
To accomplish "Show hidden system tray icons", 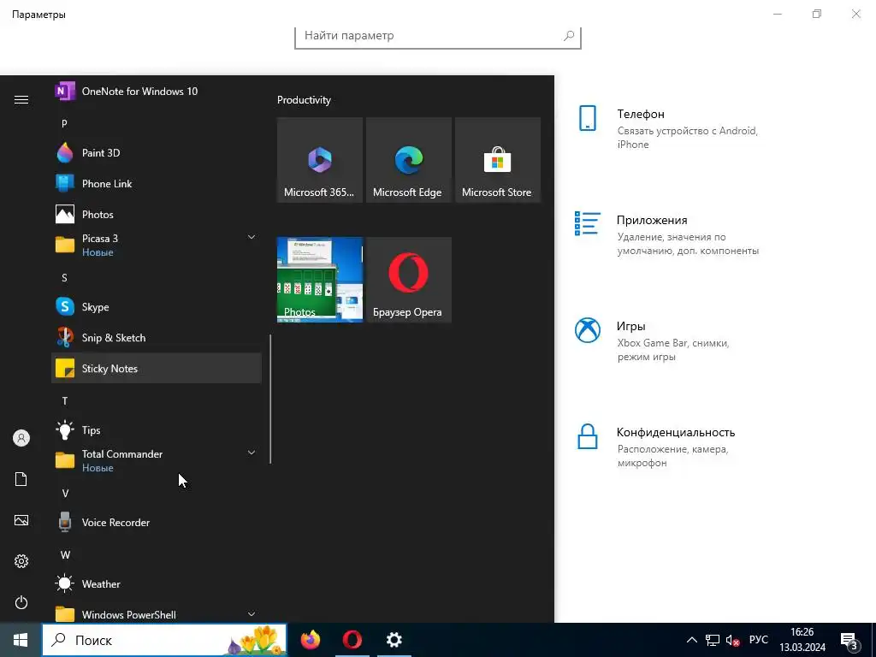I will pyautogui.click(x=691, y=640).
